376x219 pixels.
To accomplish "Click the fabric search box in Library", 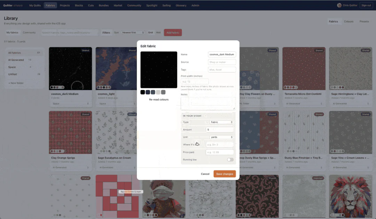I will (70, 33).
